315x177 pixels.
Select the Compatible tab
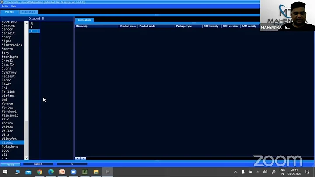(x=84, y=20)
